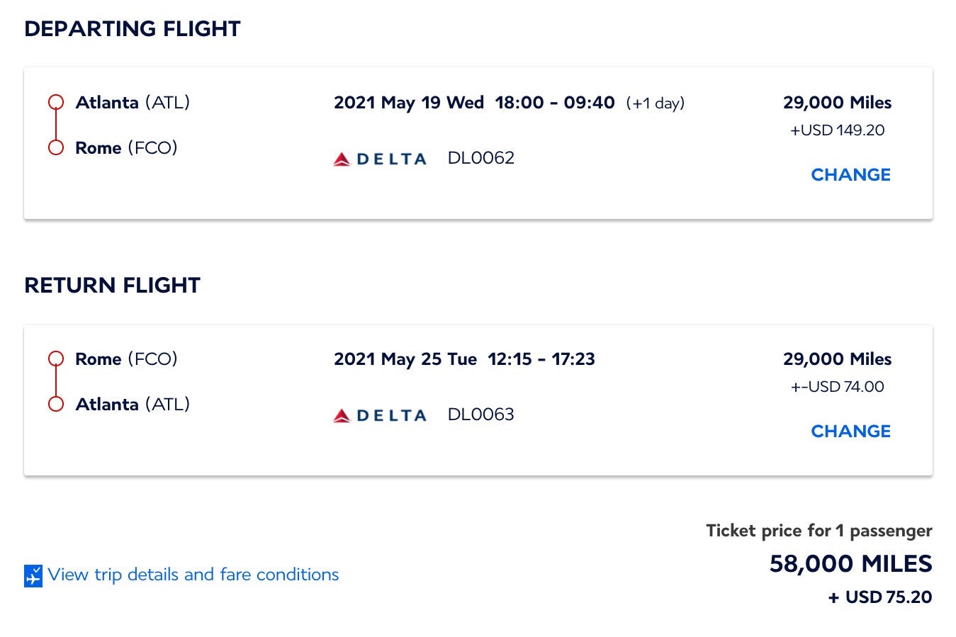
Task: Select the DEPARTING FLIGHT heading
Action: 133,29
